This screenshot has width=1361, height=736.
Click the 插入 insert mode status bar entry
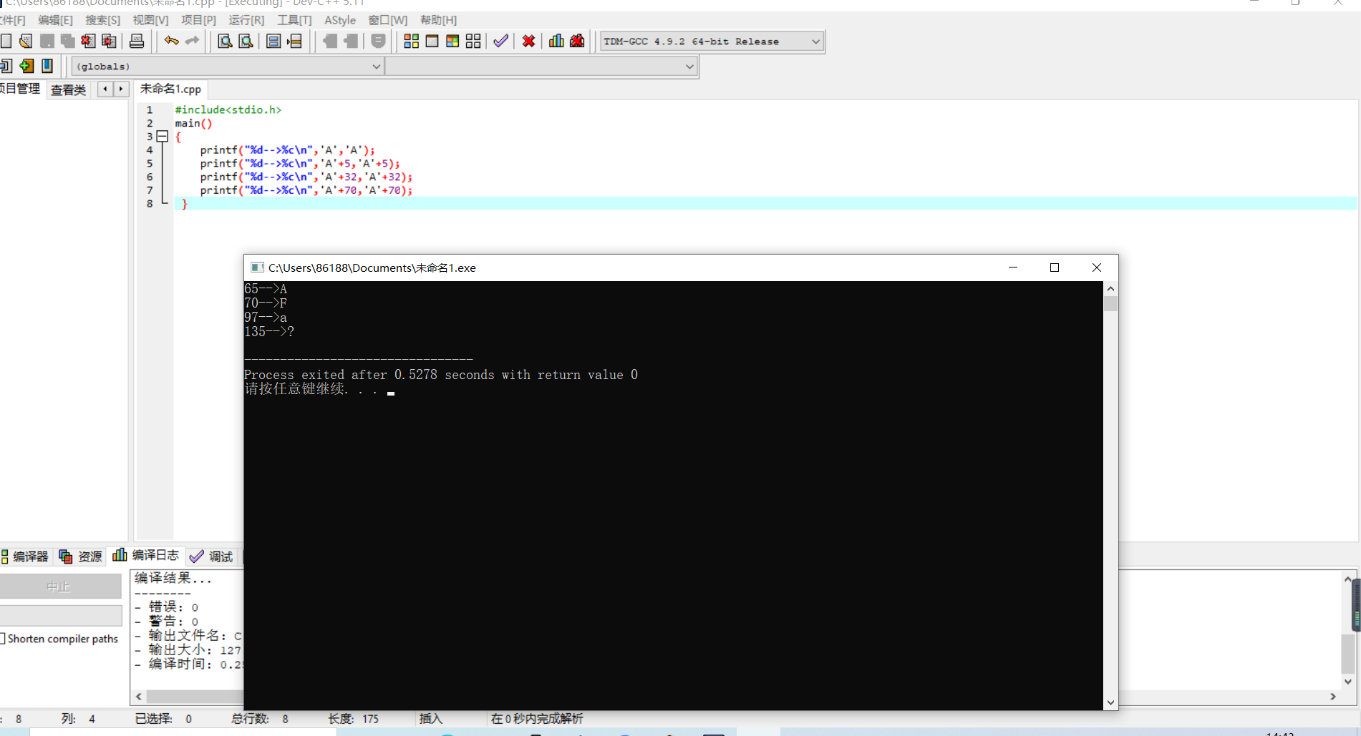coord(431,719)
